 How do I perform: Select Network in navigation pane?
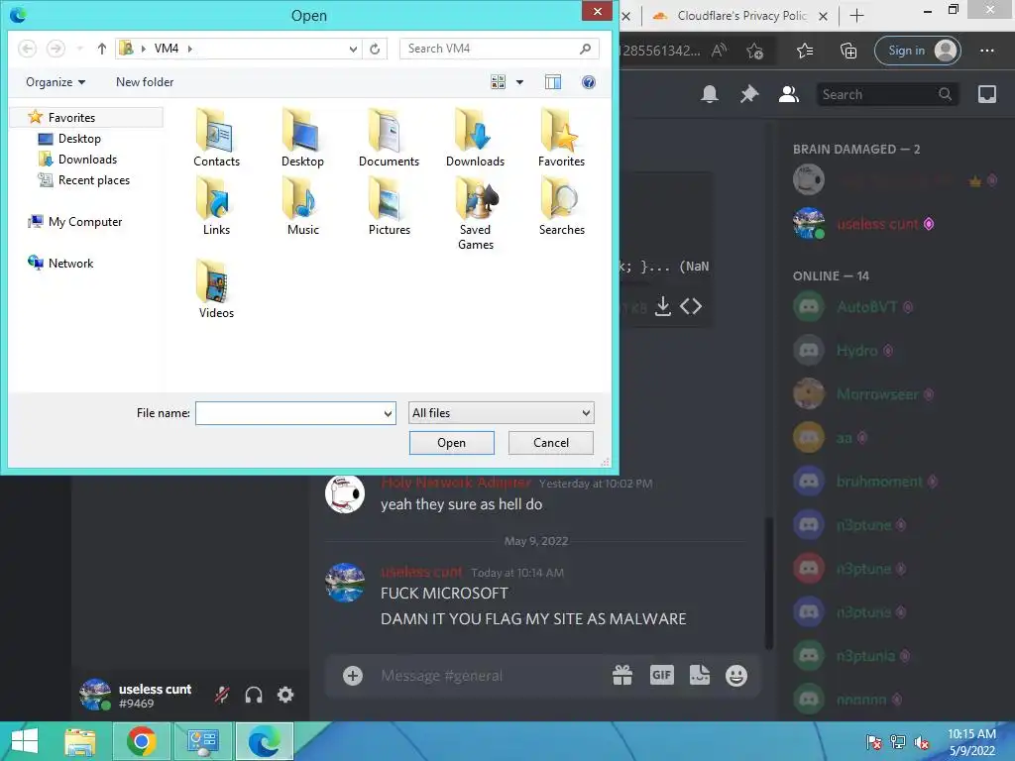pos(60,264)
